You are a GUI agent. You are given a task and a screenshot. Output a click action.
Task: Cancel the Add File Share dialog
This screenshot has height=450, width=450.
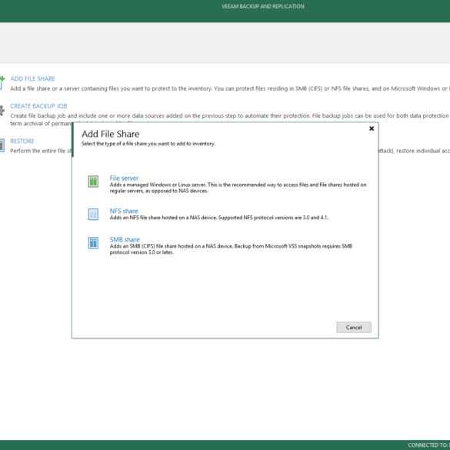(354, 327)
